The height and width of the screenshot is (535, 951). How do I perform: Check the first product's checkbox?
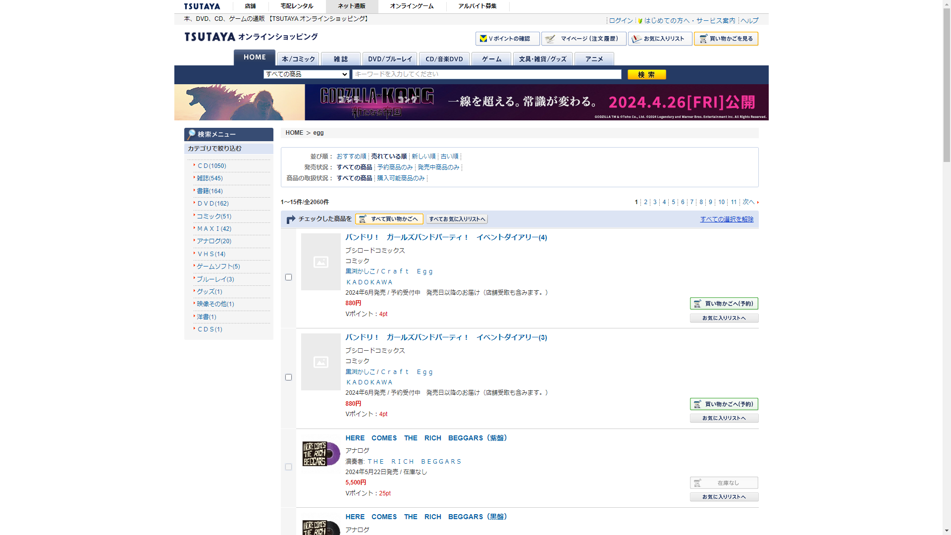coord(288,277)
